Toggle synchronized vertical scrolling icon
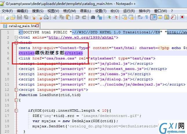Image resolution: width=187 pixels, height=134 pixels. pos(124,17)
